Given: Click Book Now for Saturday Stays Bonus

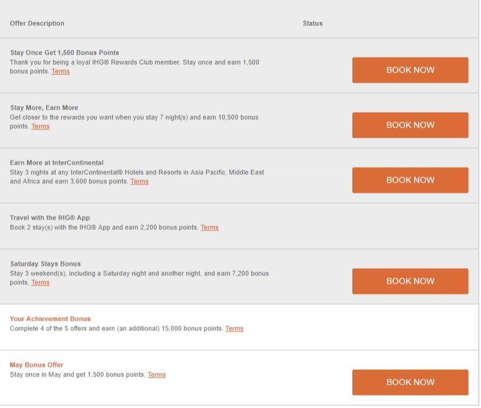Looking at the screenshot, I should [x=410, y=281].
